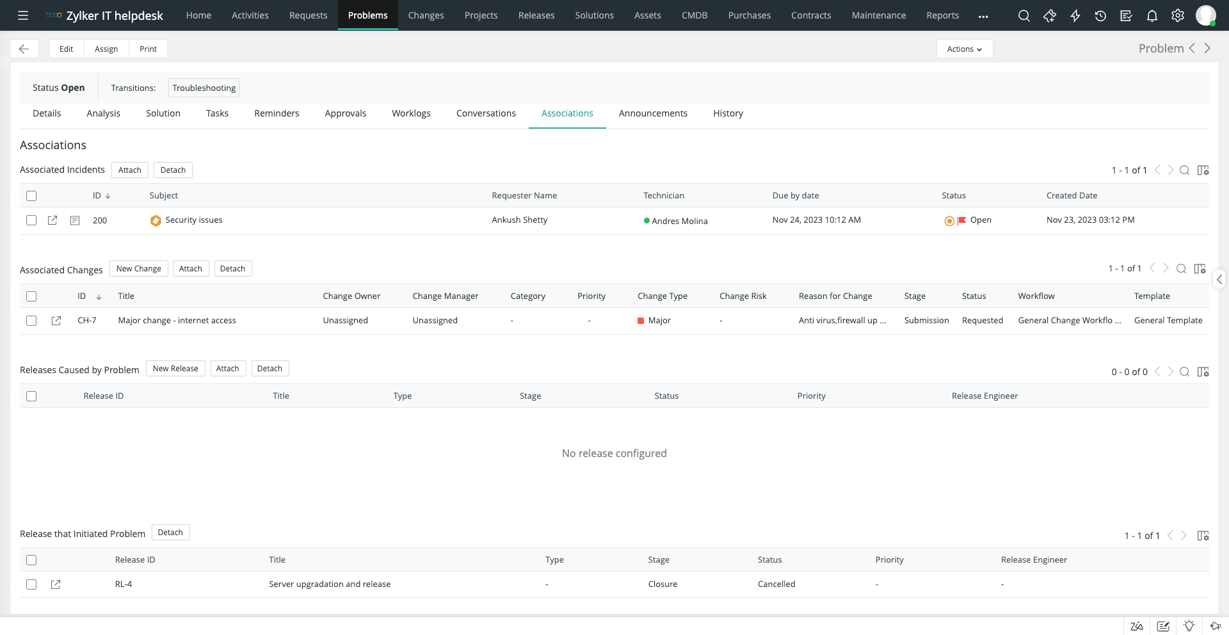This screenshot has width=1229, height=635.
Task: Open the user profile avatar
Action: 1207,15
